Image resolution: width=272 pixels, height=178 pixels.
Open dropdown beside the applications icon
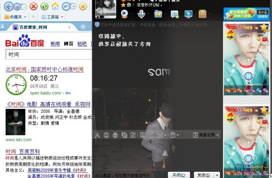pyautogui.click(x=209, y=14)
